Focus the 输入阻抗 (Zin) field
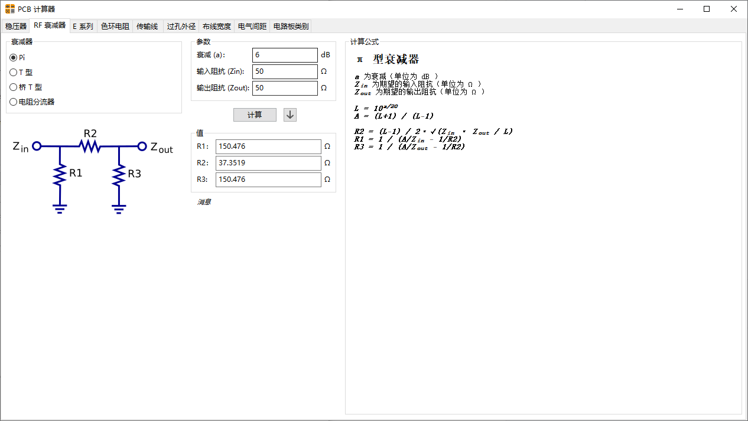Viewport: 748px width, 421px height. click(284, 71)
